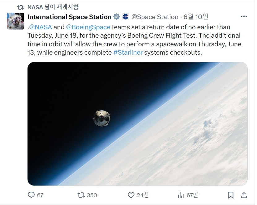Click the share upload arrow icon
257x205 pixels.
pos(244,195)
